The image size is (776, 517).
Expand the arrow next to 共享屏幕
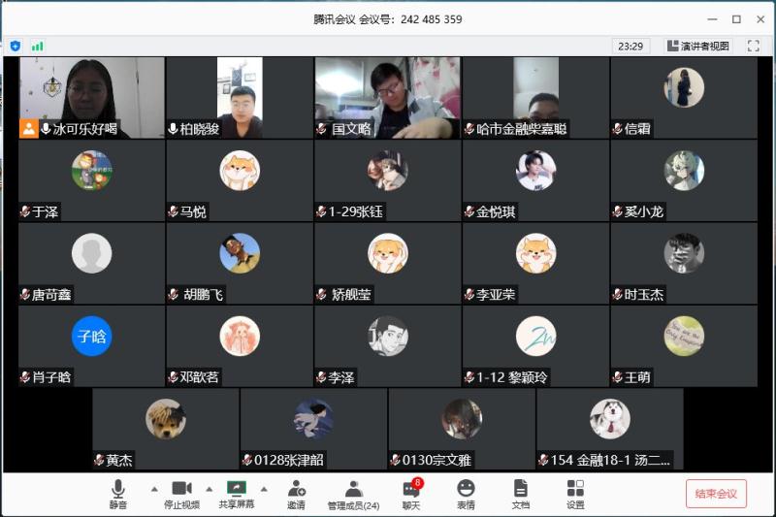[x=264, y=489]
